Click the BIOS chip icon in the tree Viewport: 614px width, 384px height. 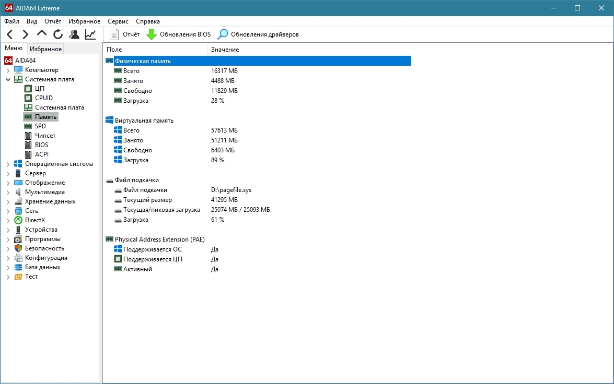(x=28, y=145)
